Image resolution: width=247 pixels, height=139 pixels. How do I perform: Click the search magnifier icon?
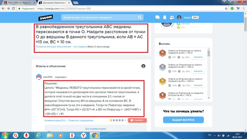(140, 17)
